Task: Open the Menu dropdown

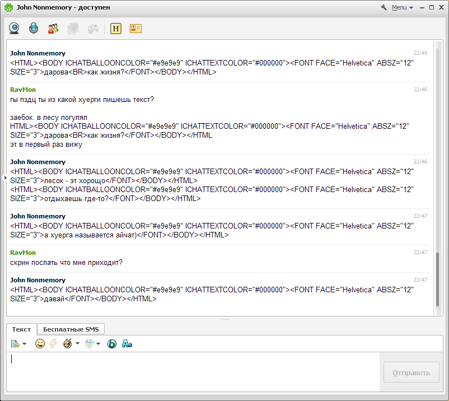Action: coord(403,7)
